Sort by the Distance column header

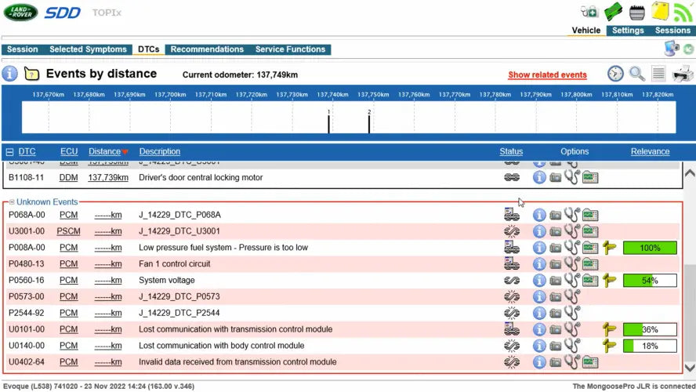104,151
